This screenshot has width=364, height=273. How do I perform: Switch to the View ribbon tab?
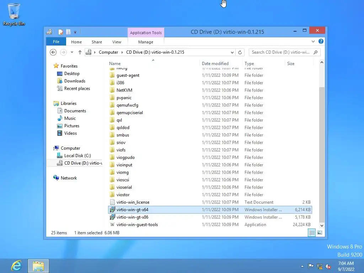[x=117, y=42]
